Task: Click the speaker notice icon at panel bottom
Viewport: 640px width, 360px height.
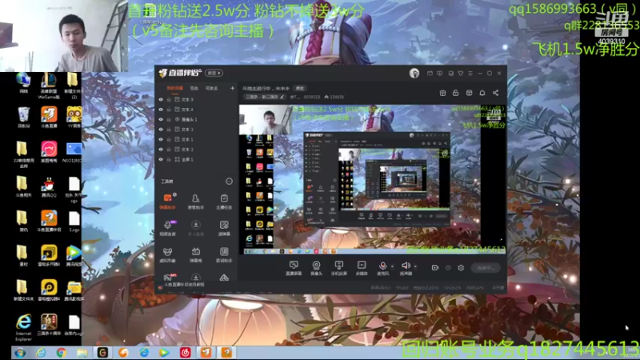Action: [160, 287]
